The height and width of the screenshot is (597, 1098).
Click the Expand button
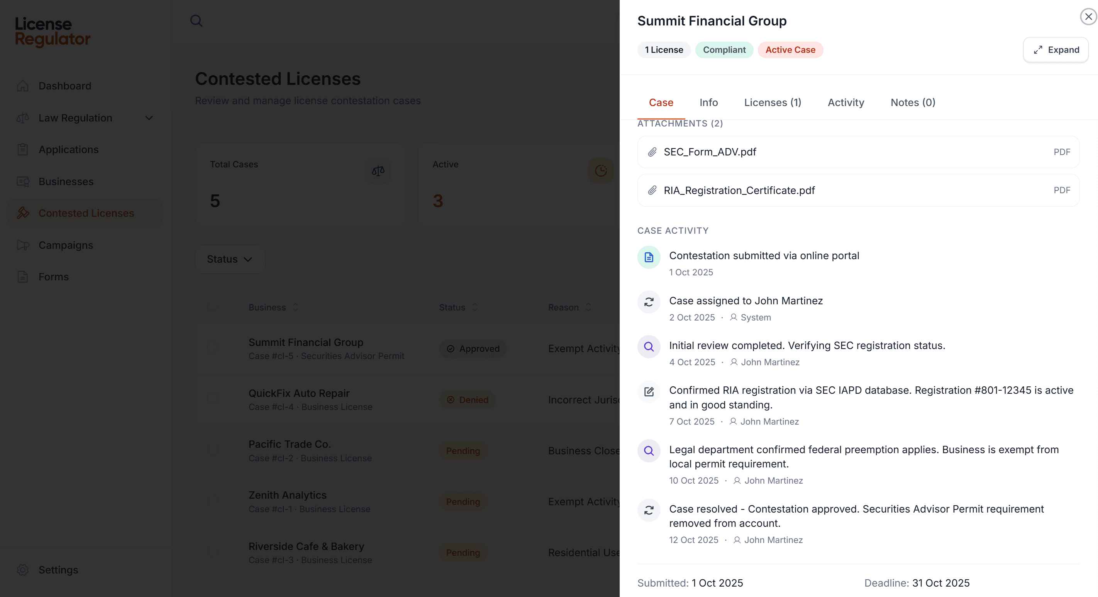1056,50
